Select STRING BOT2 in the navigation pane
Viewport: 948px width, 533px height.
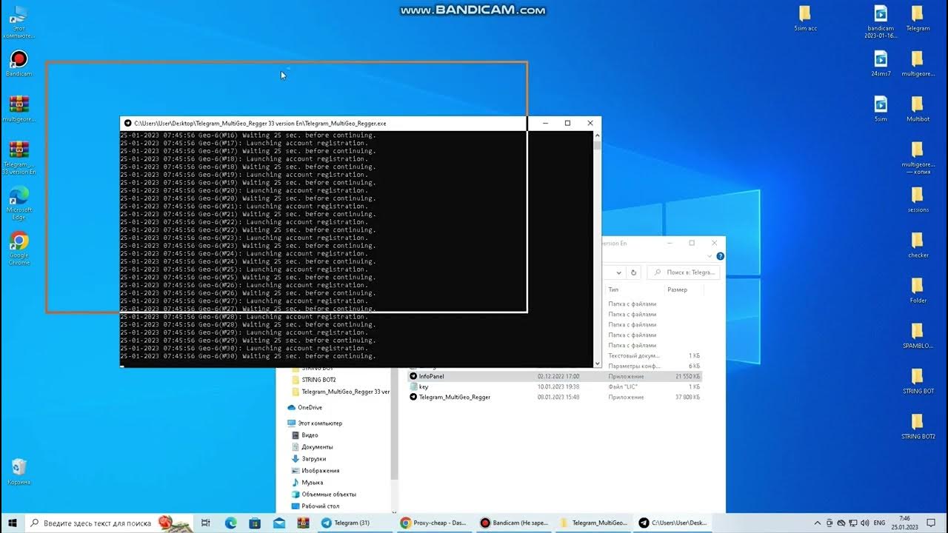(x=318, y=380)
